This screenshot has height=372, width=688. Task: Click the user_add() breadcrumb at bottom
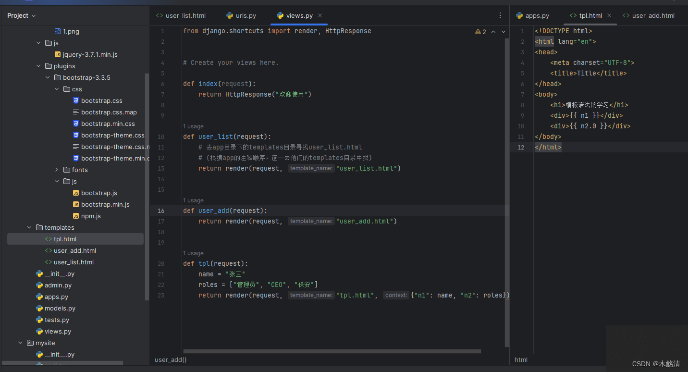tap(171, 360)
